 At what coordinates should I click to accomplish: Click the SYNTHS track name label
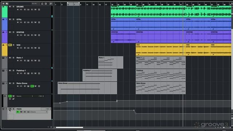20,32
